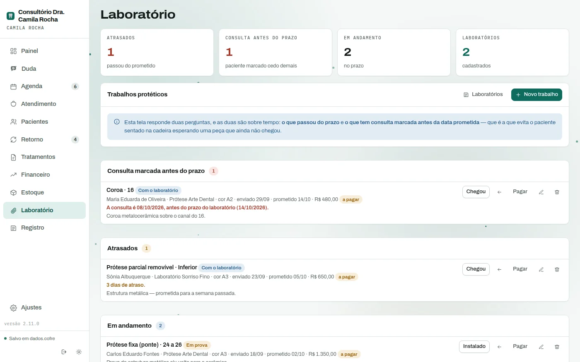
Task: Click the Registro list icon
Action: click(x=13, y=228)
